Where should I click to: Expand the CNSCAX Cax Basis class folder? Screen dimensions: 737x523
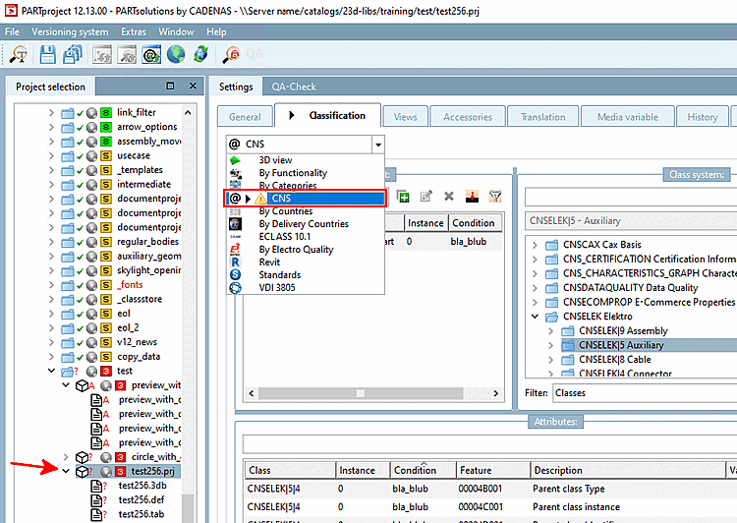pos(535,245)
